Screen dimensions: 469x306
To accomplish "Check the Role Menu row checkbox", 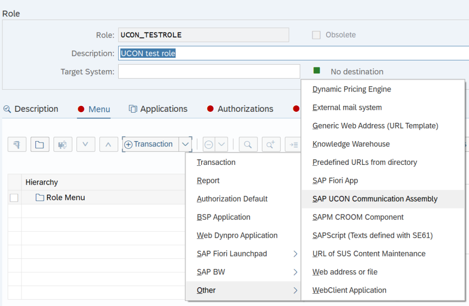I will (x=14, y=198).
